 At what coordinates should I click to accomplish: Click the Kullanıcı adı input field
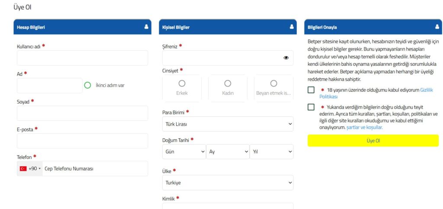click(82, 58)
